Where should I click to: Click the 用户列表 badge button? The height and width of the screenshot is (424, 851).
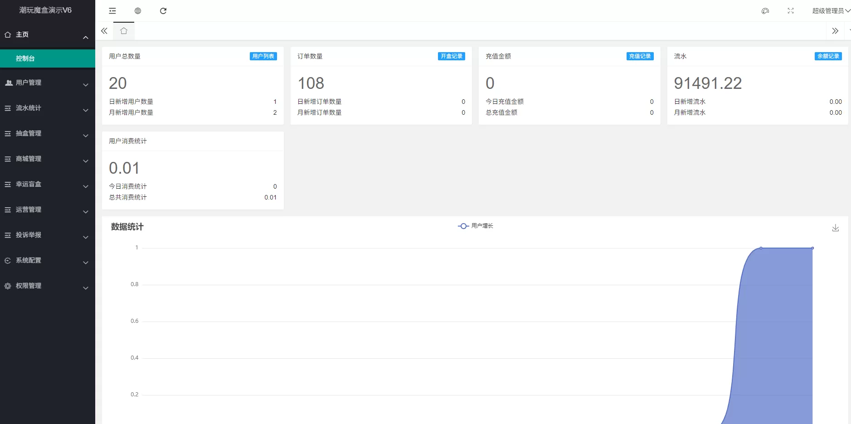(263, 56)
